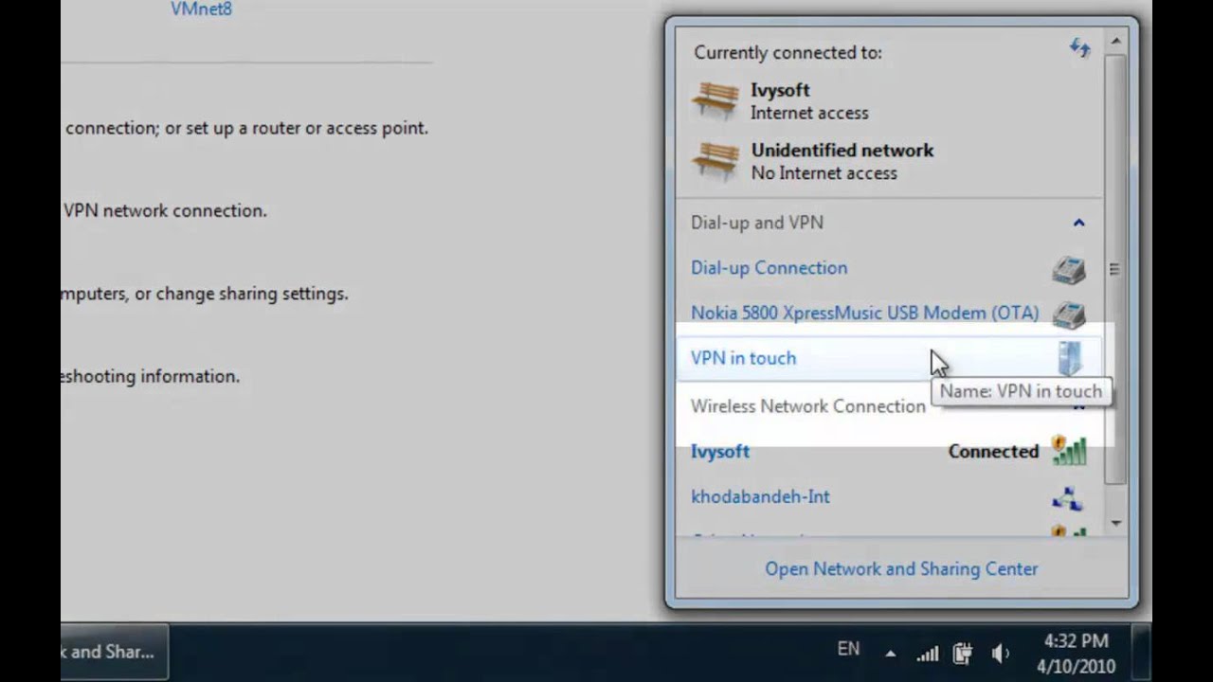Screen dimensions: 1213x682
Task: Click the Ivysoft network bench icon
Action: (x=715, y=100)
